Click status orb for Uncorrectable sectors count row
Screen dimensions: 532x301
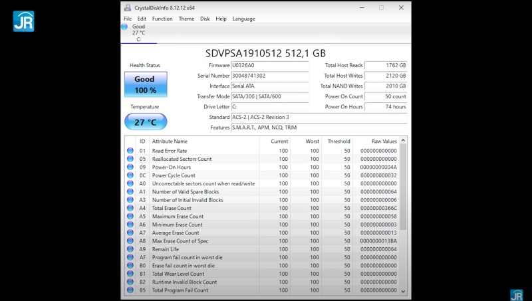click(130, 183)
